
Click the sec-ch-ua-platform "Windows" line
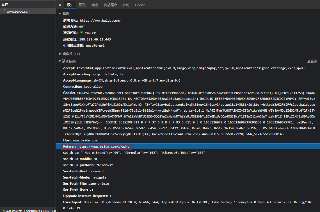[x=88, y=165]
